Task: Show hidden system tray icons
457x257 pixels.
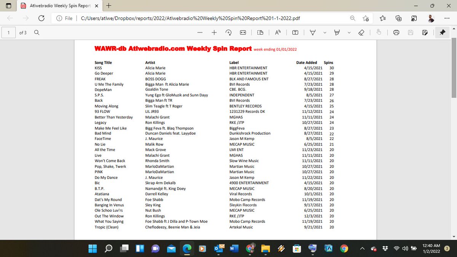Action: click(363, 249)
